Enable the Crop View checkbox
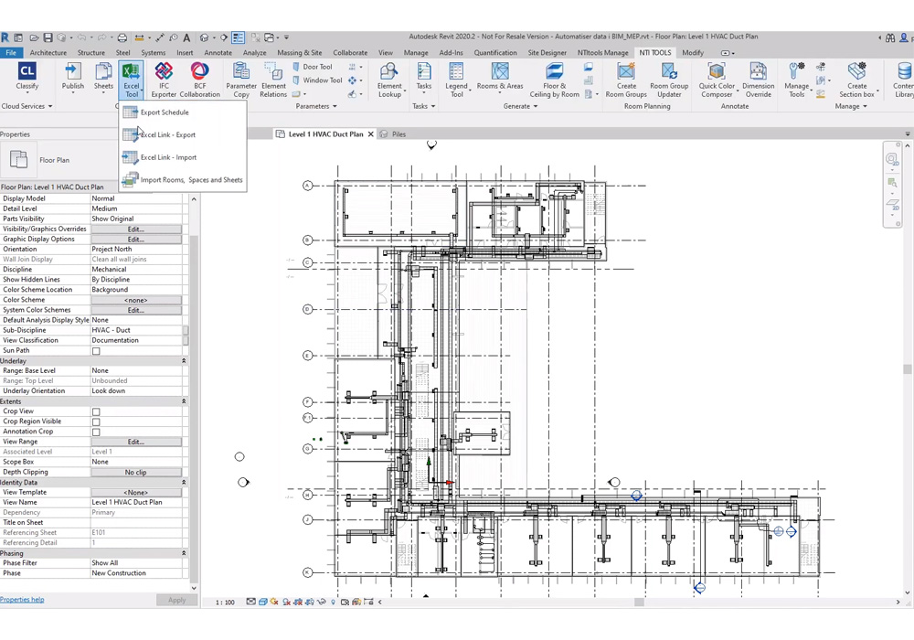 (x=95, y=411)
